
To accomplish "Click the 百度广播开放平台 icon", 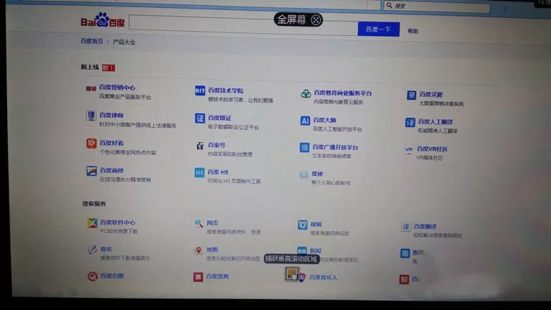I will (304, 148).
